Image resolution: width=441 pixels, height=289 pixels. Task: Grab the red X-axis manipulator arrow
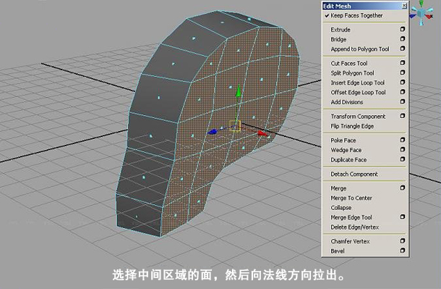pos(262,133)
